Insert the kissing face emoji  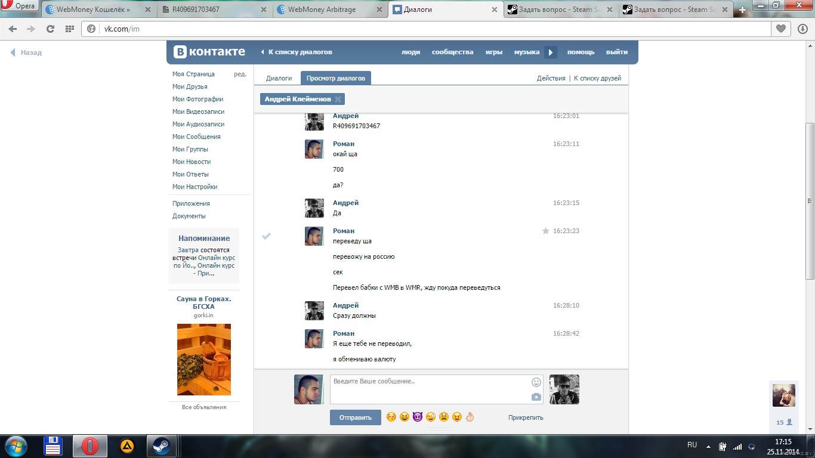(391, 417)
